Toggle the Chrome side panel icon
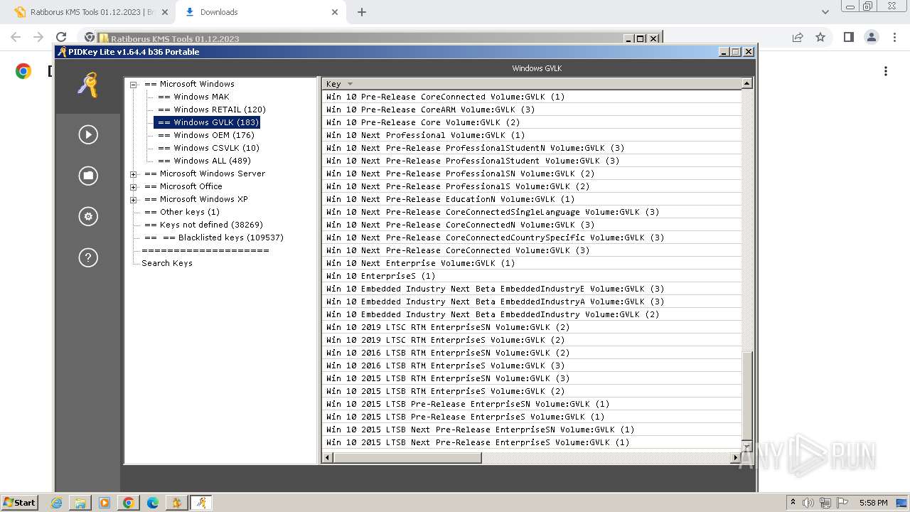 [848, 37]
